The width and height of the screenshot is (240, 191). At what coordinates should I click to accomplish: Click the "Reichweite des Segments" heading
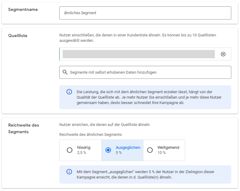23,128
